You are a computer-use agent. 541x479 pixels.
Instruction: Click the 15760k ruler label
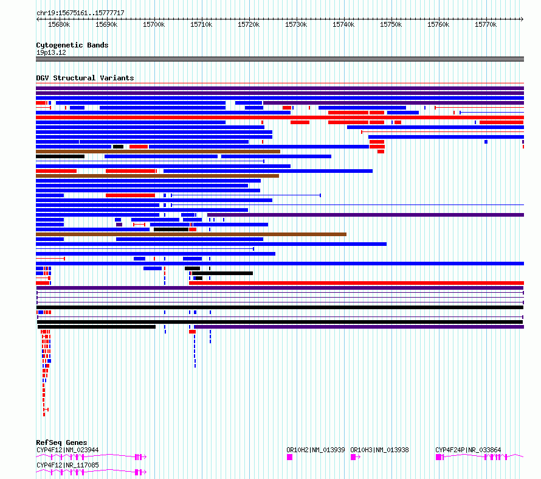tap(438, 24)
